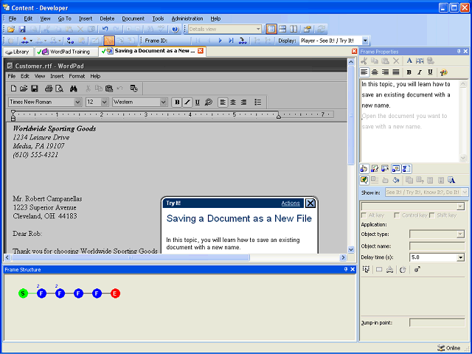Open the Go To menu
472x354 pixels.
tap(64, 18)
